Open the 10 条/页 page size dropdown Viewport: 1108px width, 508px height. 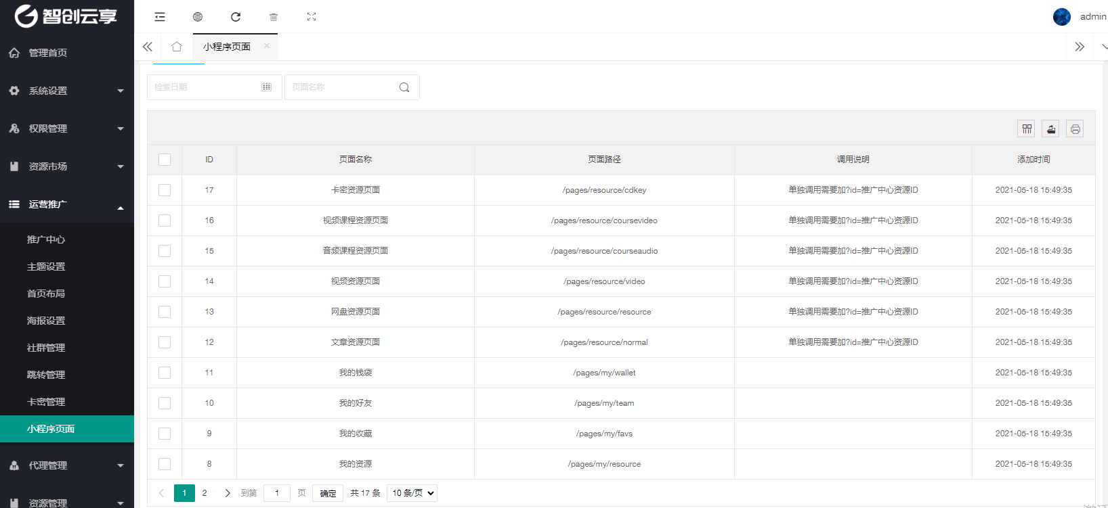[412, 493]
